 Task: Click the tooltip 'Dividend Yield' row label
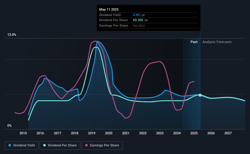pos(110,15)
